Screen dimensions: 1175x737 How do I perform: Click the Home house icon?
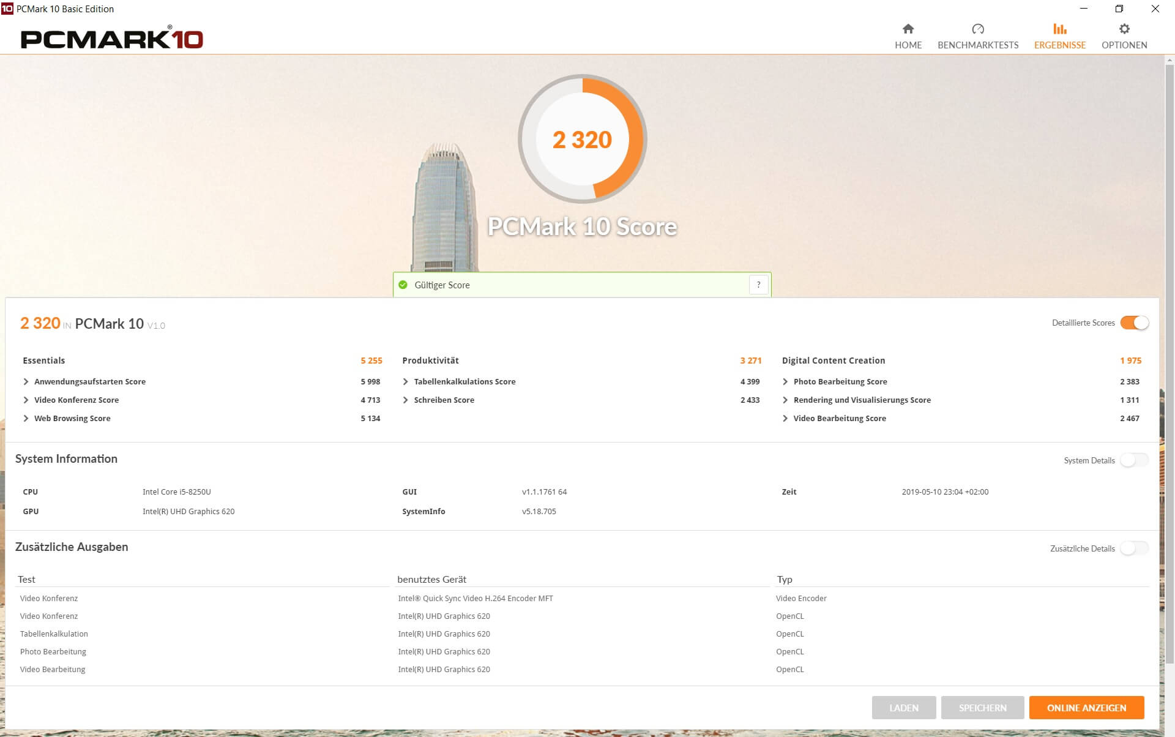(x=908, y=29)
